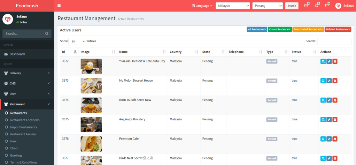The width and height of the screenshot is (356, 165).
Task: Open the Penang state dropdown
Action: pyautogui.click(x=267, y=6)
